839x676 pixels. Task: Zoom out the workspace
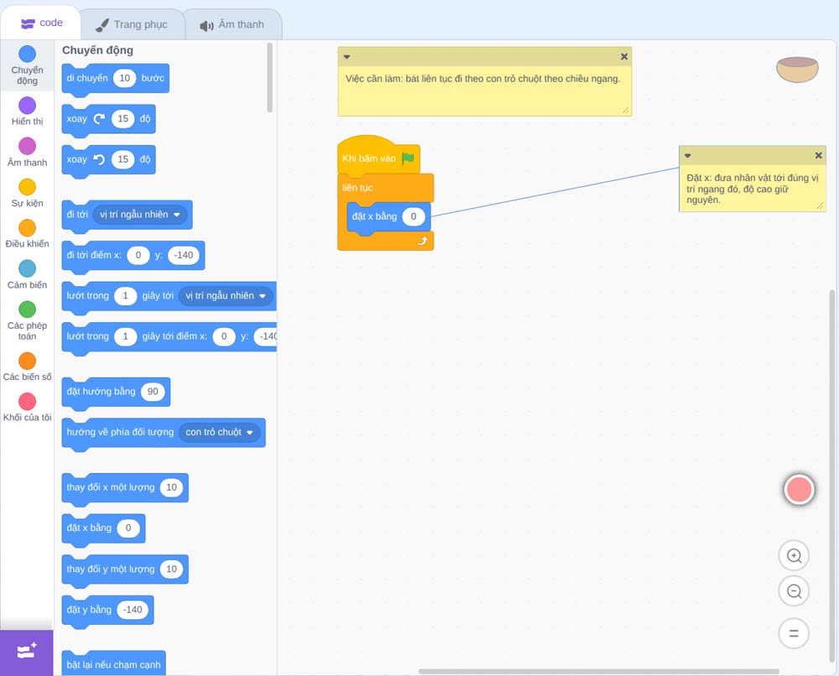(794, 591)
